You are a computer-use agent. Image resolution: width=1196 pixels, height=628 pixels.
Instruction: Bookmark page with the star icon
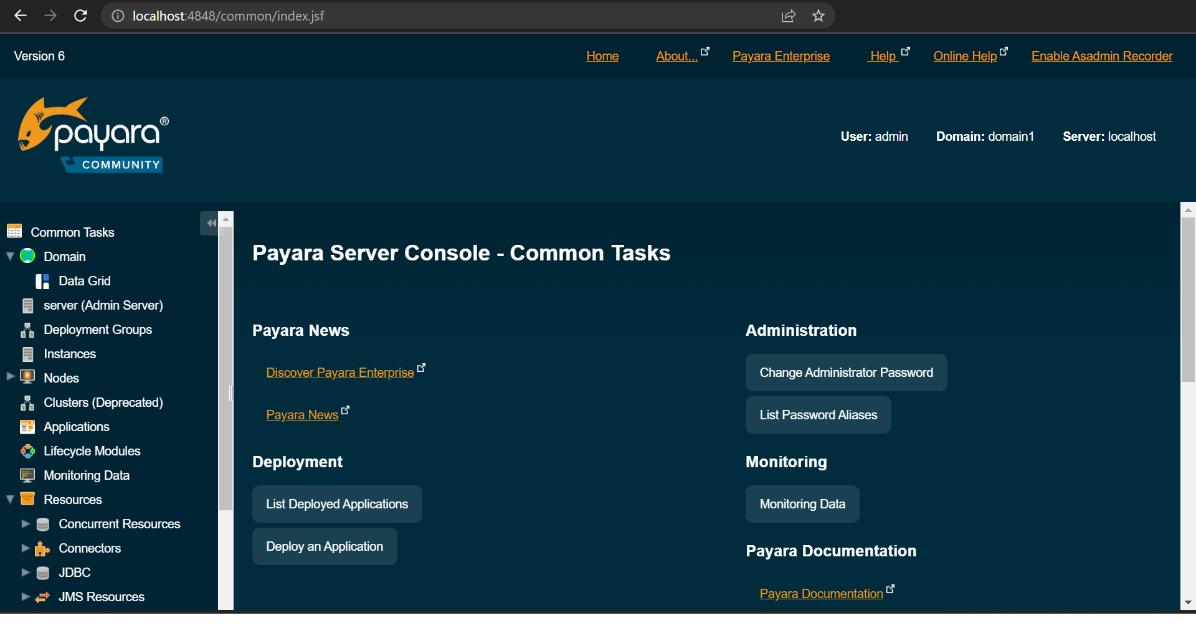click(x=819, y=16)
